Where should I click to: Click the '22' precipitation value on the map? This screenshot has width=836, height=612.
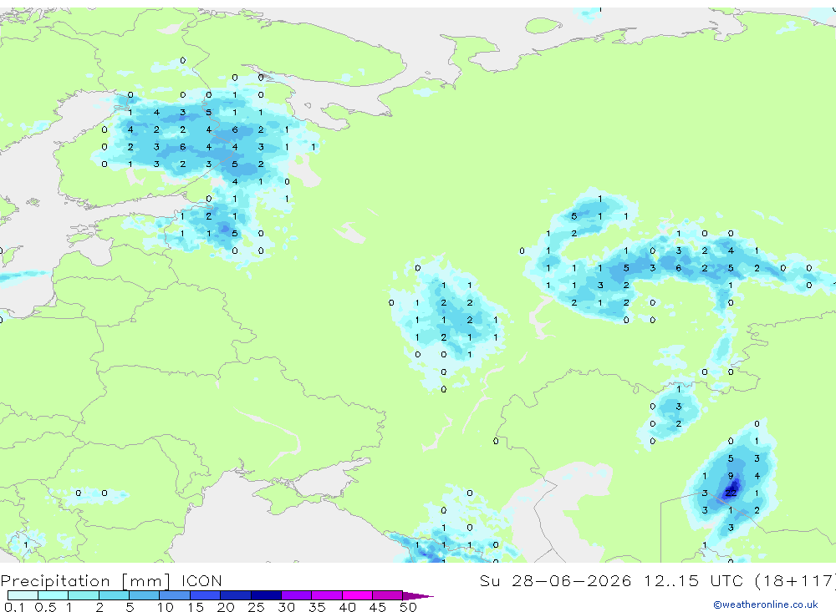tap(731, 493)
